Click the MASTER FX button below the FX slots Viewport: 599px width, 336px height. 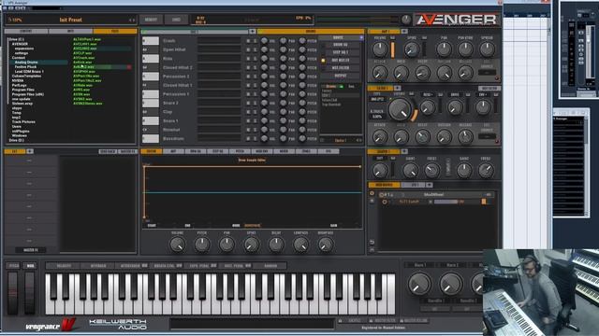[x=31, y=250]
